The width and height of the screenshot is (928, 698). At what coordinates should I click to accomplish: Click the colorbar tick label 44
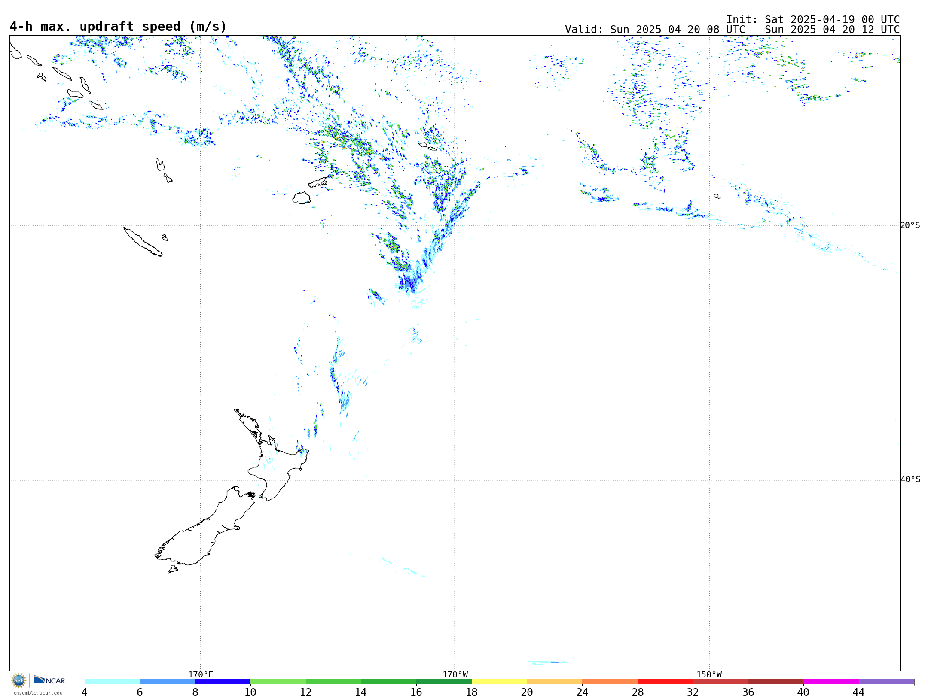pyautogui.click(x=859, y=692)
